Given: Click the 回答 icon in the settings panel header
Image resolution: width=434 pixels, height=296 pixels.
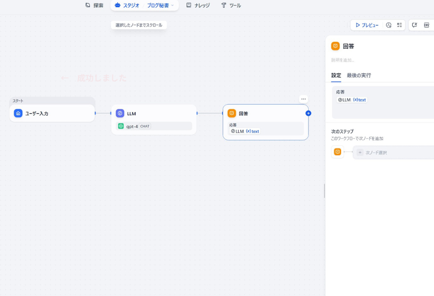Looking at the screenshot, I should (335, 46).
